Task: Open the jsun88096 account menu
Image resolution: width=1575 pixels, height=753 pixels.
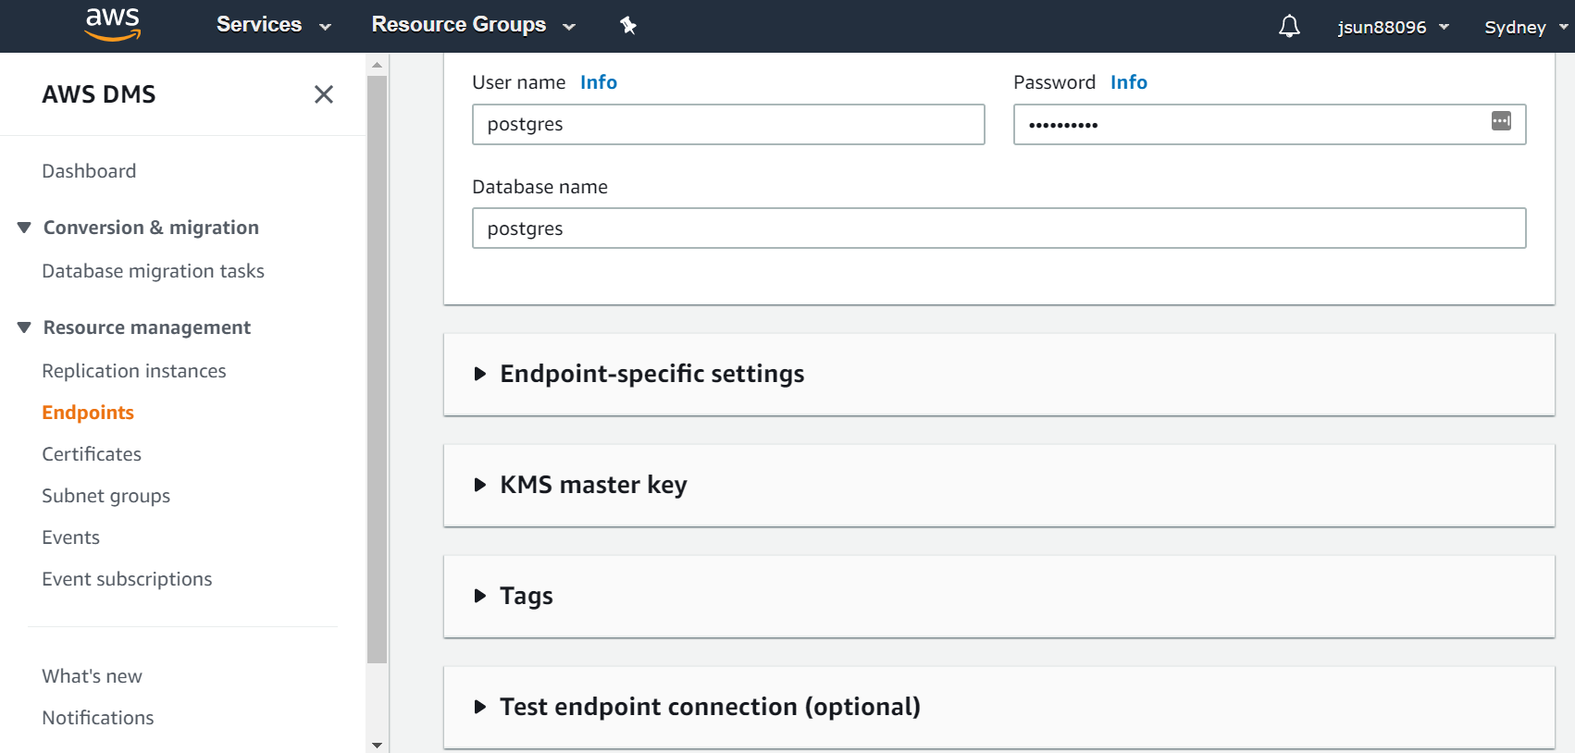Action: coord(1393,27)
